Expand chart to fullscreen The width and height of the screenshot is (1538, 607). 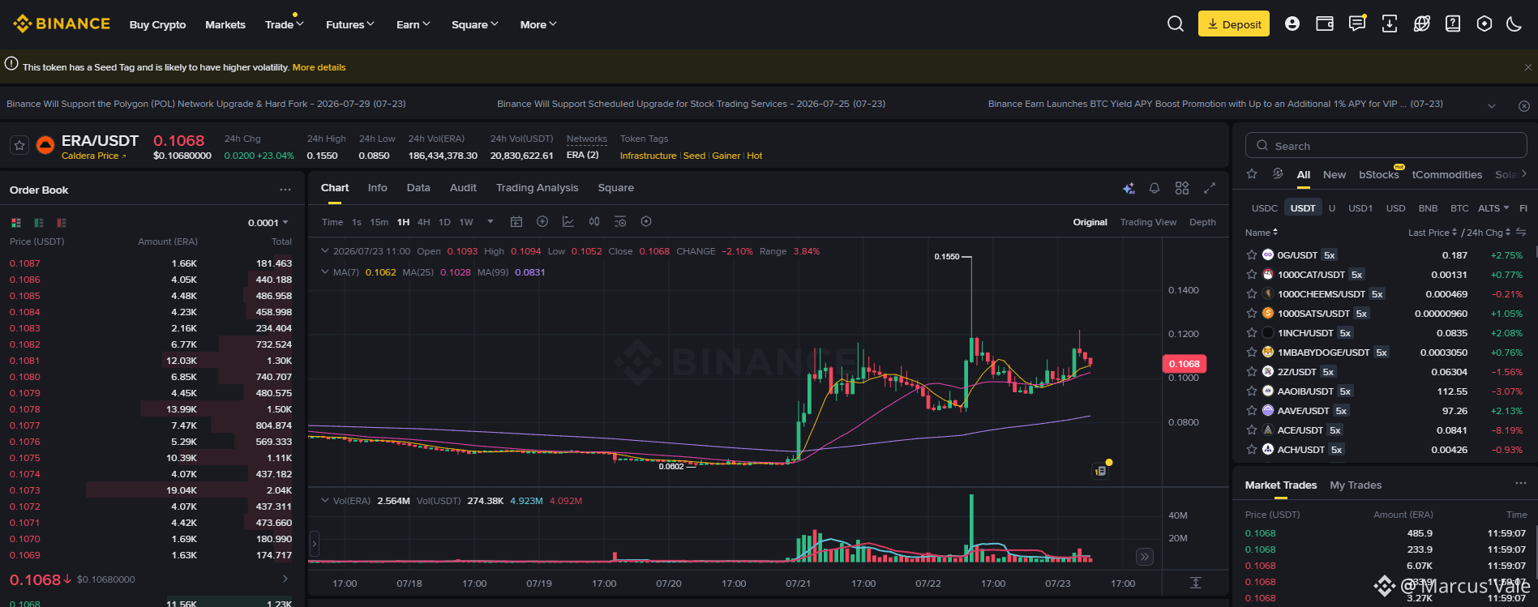(x=1210, y=188)
